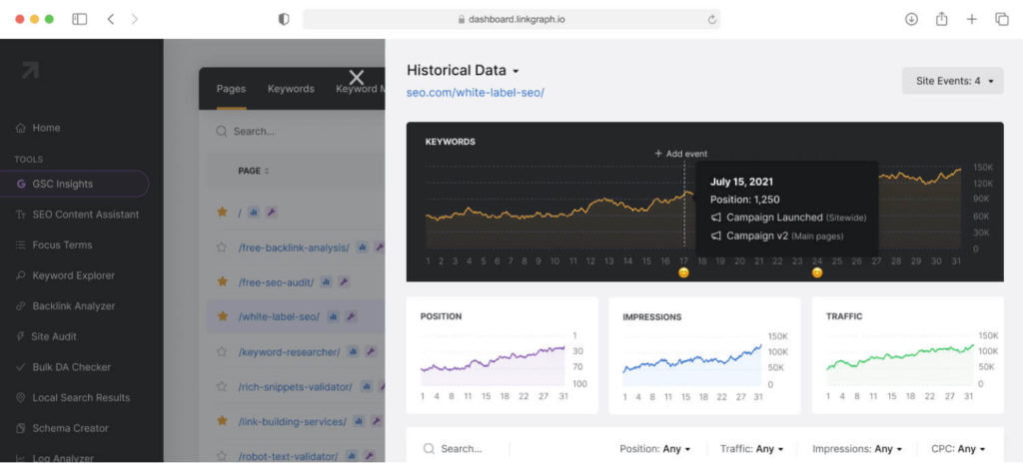Reload the page with the refresh icon
Viewport: 1023px width, 463px height.
[711, 20]
